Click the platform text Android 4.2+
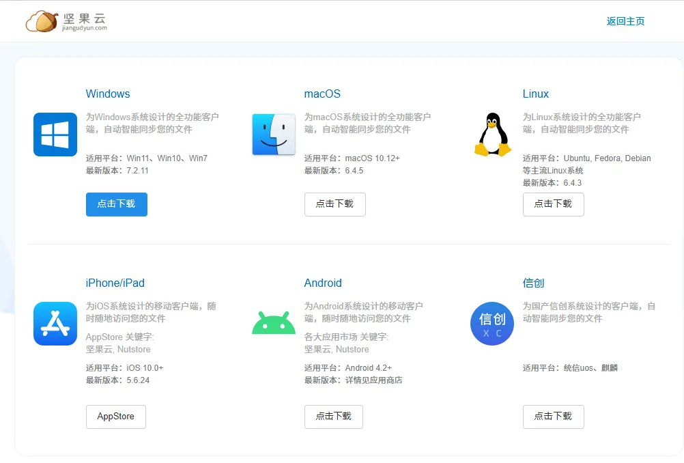The width and height of the screenshot is (684, 463). pos(369,368)
